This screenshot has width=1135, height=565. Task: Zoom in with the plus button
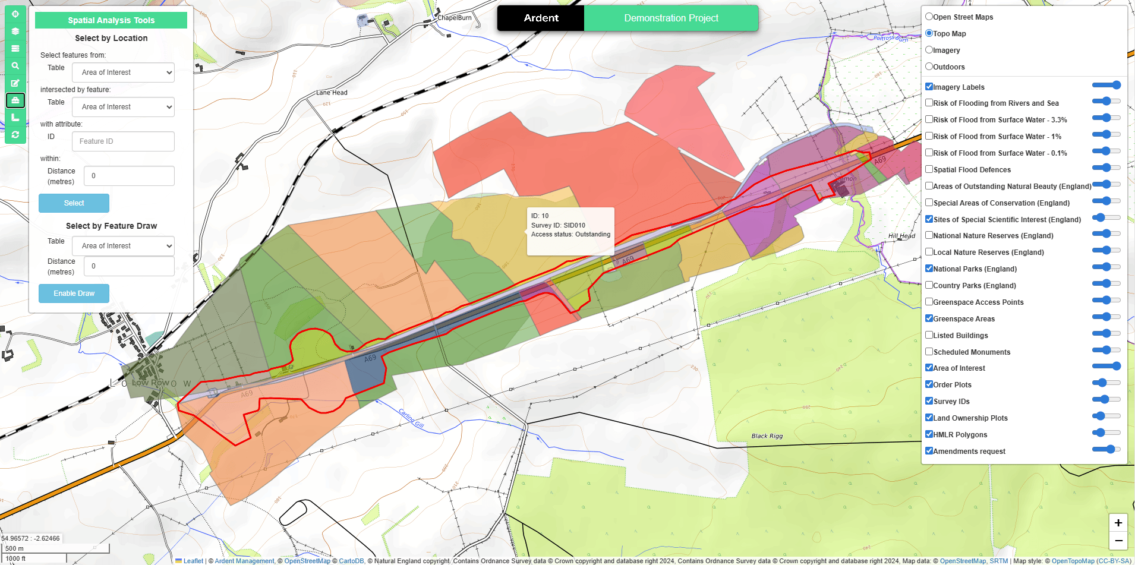(1118, 523)
